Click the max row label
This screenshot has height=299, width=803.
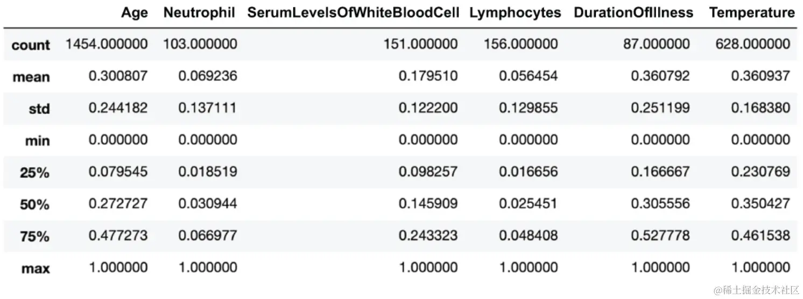[x=36, y=267]
